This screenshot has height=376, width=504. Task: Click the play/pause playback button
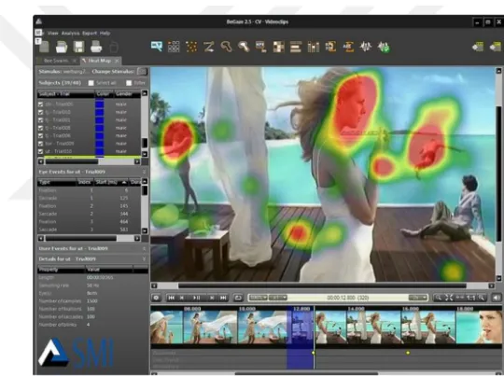(196, 298)
